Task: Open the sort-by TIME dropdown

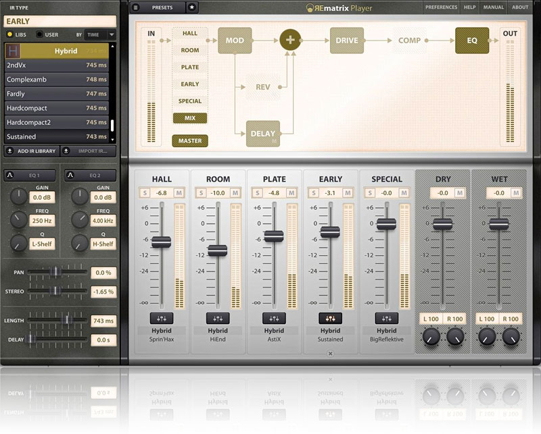Action: point(100,34)
